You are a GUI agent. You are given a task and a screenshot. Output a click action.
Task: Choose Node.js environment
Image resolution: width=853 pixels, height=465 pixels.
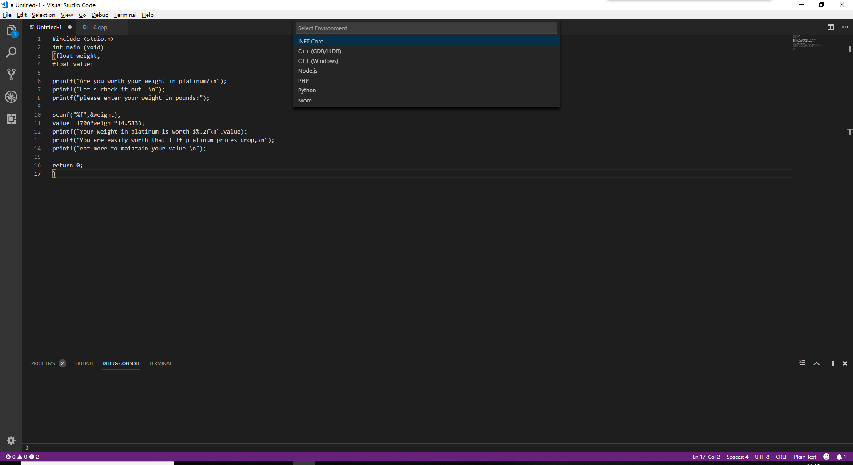426,71
